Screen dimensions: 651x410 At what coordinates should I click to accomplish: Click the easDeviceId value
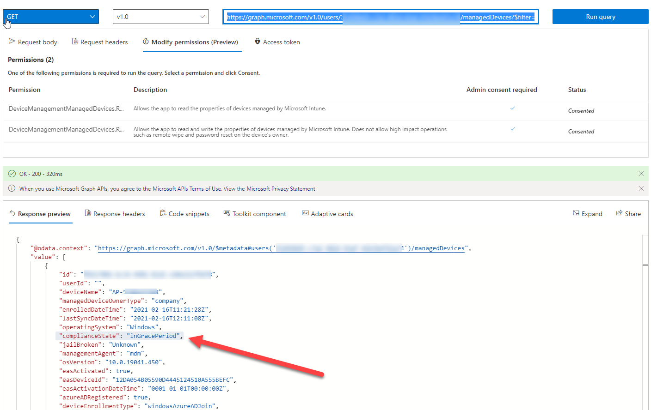coord(173,380)
